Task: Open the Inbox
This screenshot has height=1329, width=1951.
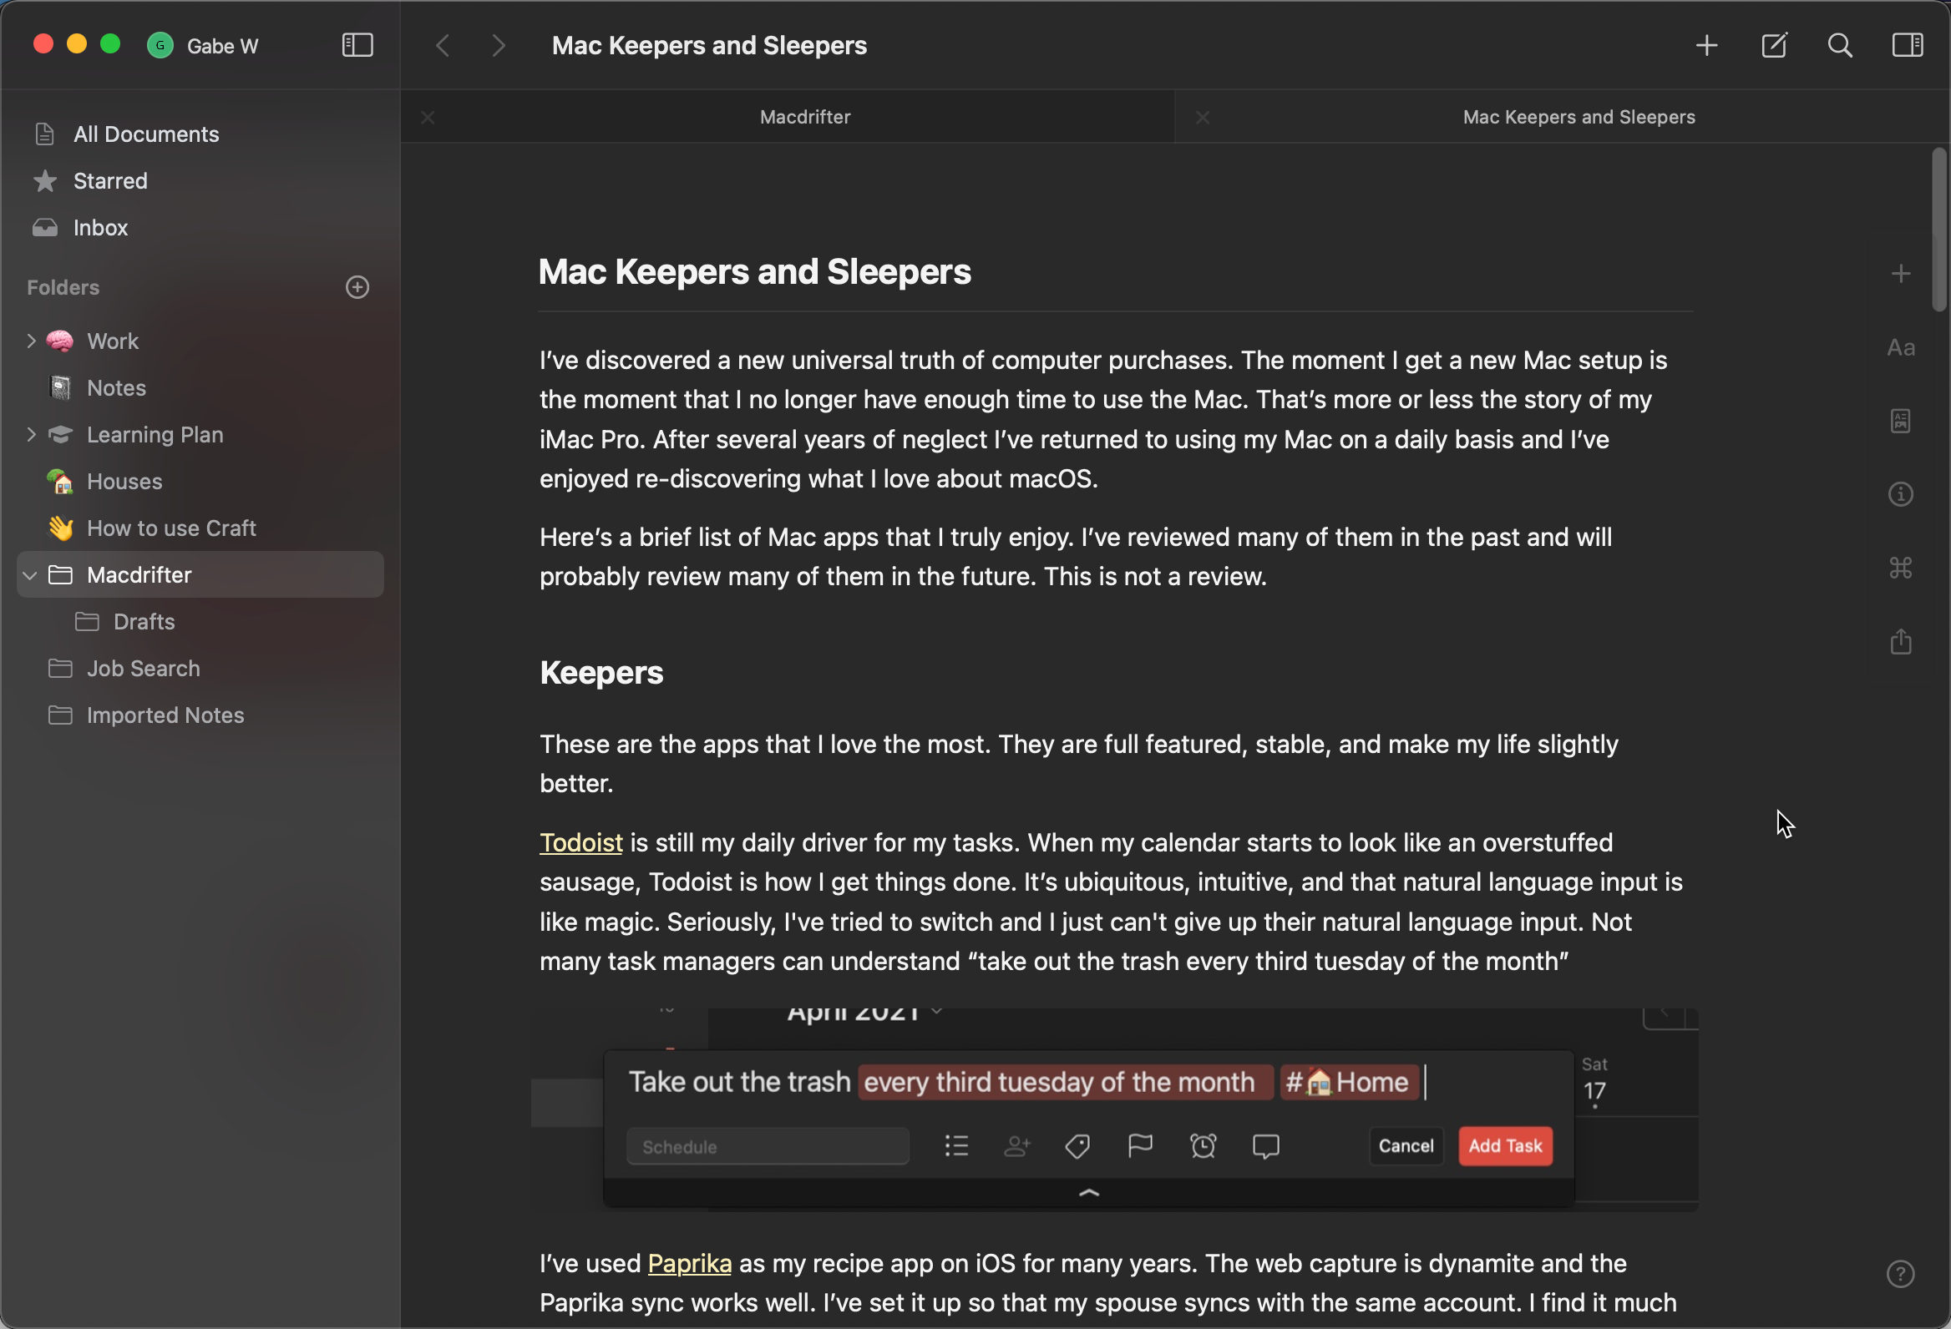Action: click(200, 227)
